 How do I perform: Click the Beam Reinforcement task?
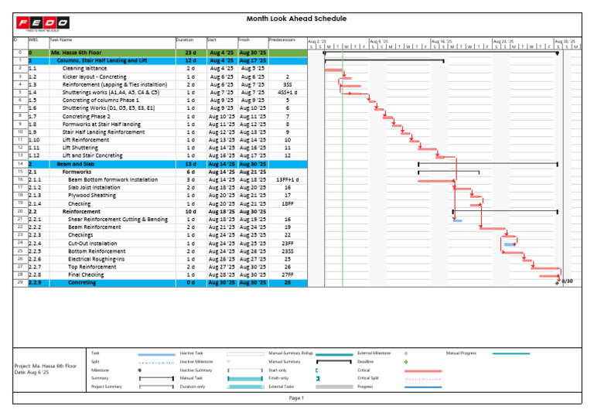[94, 227]
